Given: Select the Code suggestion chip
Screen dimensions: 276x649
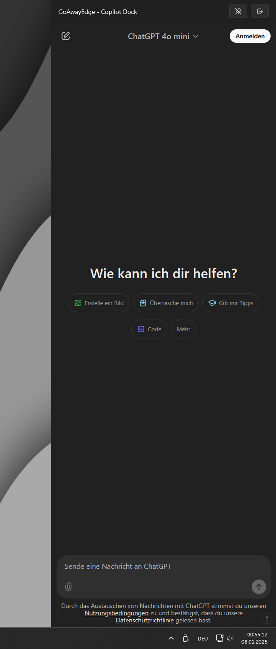Looking at the screenshot, I should click(149, 329).
